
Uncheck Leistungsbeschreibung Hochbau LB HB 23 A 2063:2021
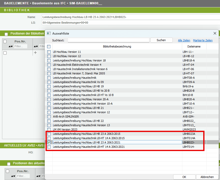coord(49,142)
